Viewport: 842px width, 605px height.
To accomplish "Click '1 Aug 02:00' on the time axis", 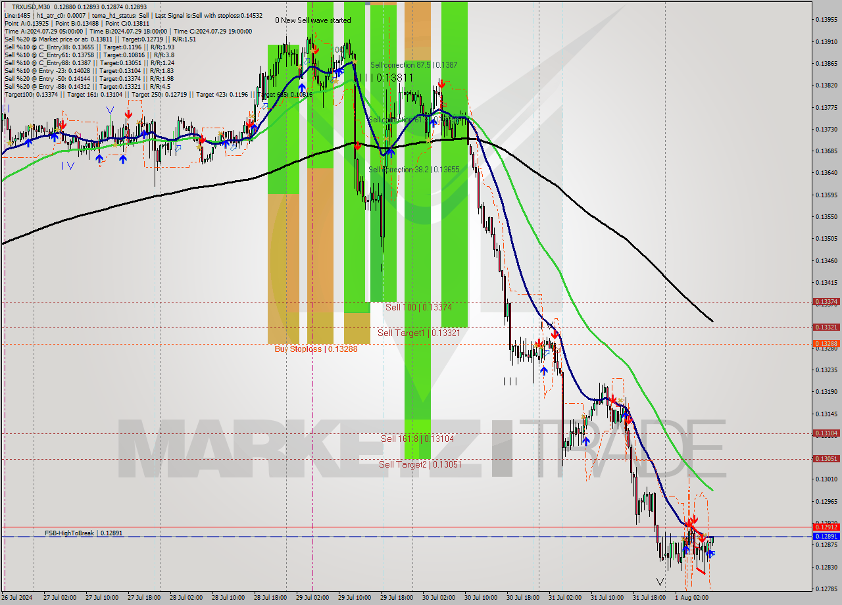I will (691, 598).
